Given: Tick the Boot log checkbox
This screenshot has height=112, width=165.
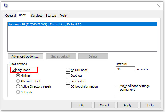Looking at the screenshot, I should (x=68, y=75).
